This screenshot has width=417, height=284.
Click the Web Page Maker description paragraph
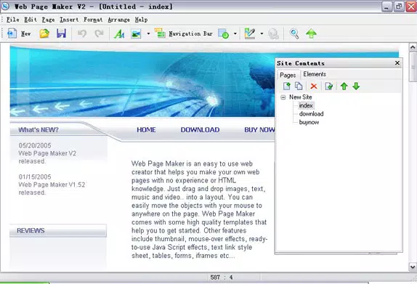click(200, 209)
